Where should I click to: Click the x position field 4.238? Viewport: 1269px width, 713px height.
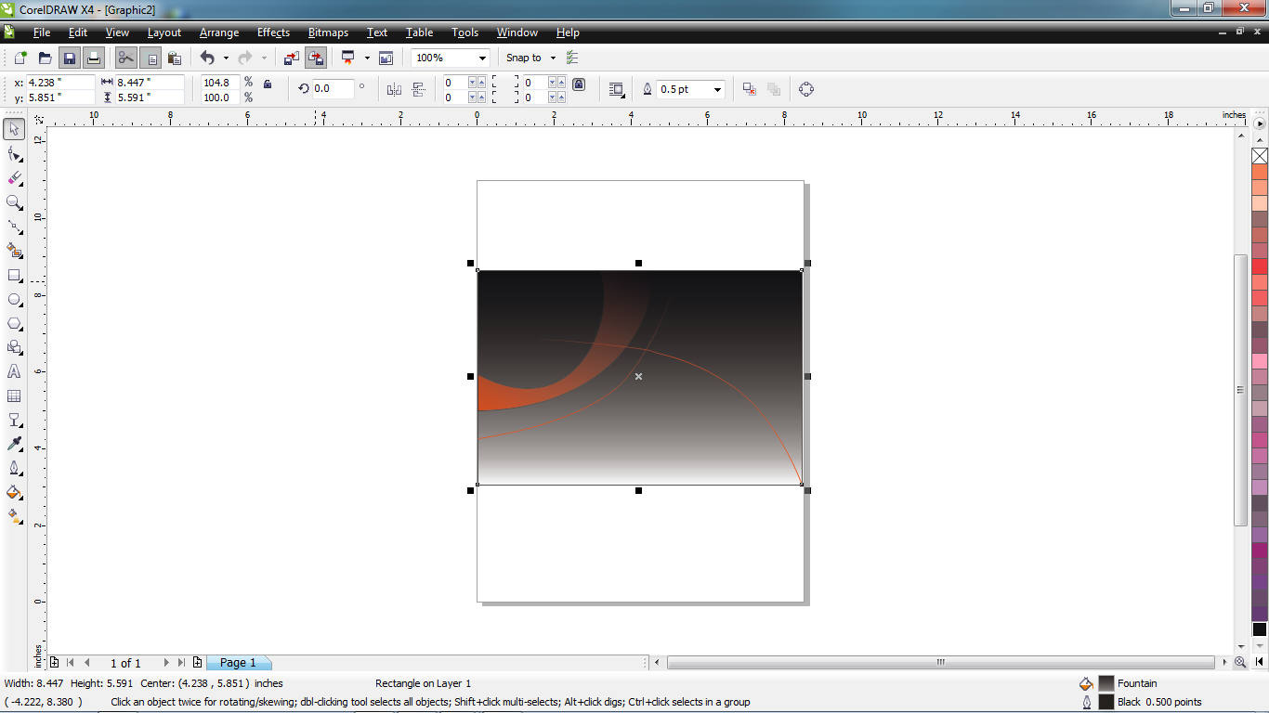(60, 83)
